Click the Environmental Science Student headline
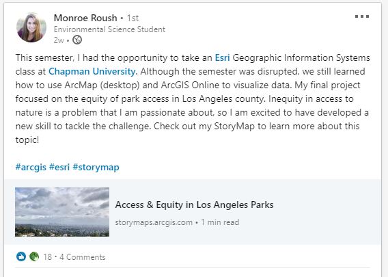The height and width of the screenshot is (277, 388). click(109, 29)
